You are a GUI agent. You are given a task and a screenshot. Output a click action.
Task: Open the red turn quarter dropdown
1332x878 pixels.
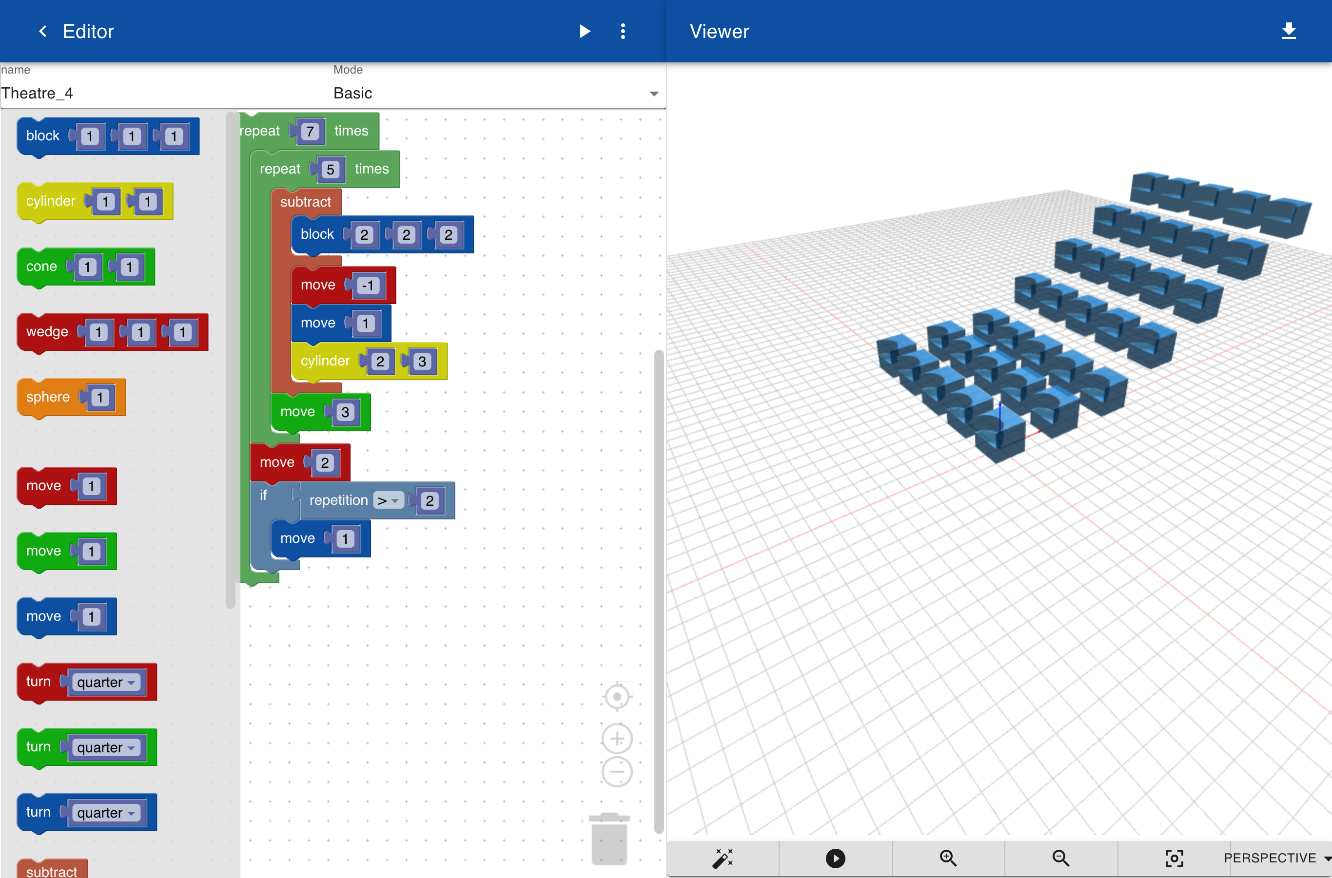coord(106,682)
